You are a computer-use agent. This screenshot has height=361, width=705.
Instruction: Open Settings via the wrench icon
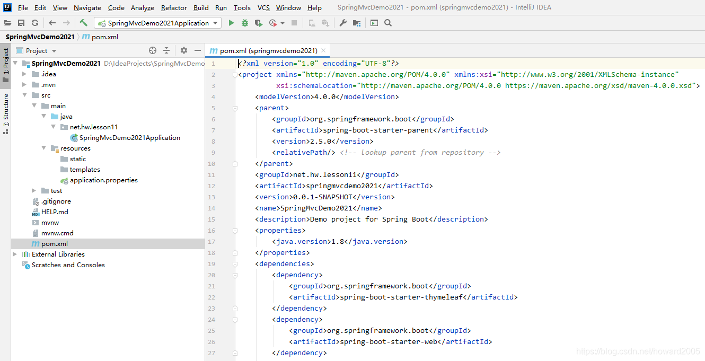click(343, 23)
